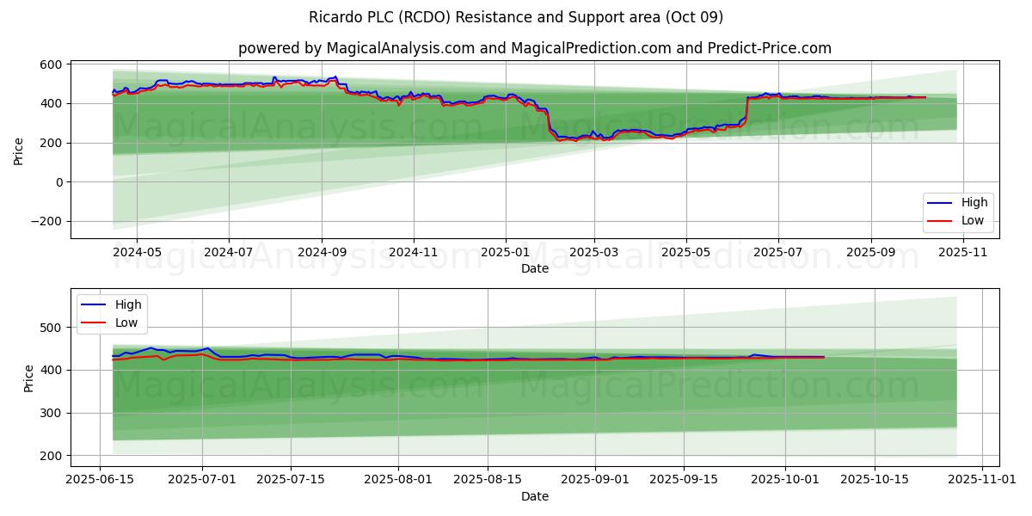The height and width of the screenshot is (516, 1032).
Task: Click the '2025-03' date tick label
Action: pos(594,253)
